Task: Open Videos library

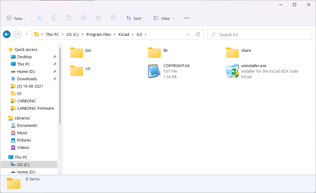Action: (23, 147)
